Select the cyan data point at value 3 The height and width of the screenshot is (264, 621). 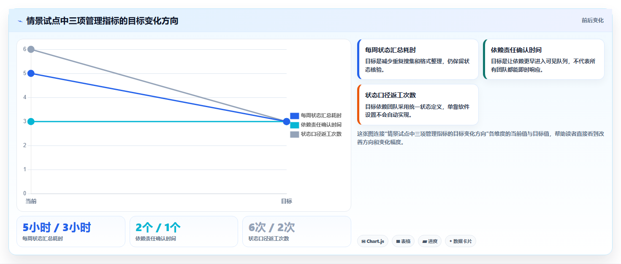point(31,121)
